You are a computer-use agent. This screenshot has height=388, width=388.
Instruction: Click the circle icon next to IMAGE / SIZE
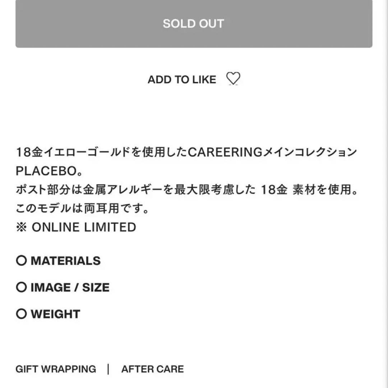pyautogui.click(x=22, y=287)
